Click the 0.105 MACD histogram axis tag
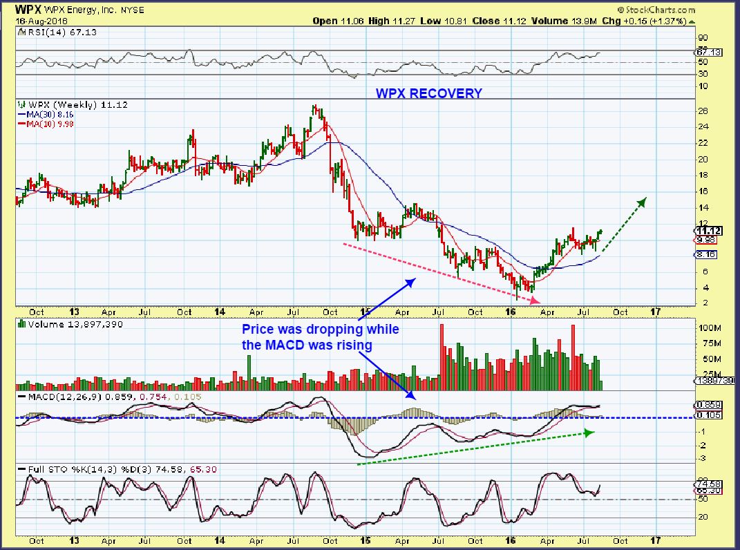Screen dimensions: 740x550 click(708, 415)
